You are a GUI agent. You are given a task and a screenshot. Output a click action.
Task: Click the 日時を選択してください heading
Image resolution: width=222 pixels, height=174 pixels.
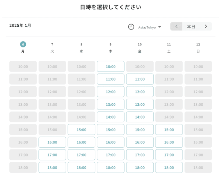pyautogui.click(x=111, y=7)
